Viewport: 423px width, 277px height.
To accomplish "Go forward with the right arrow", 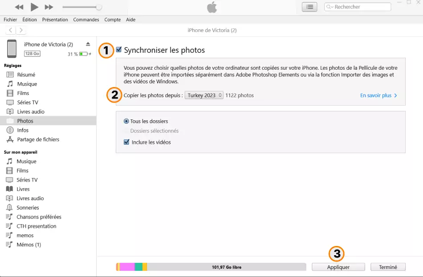I will coord(21,30).
